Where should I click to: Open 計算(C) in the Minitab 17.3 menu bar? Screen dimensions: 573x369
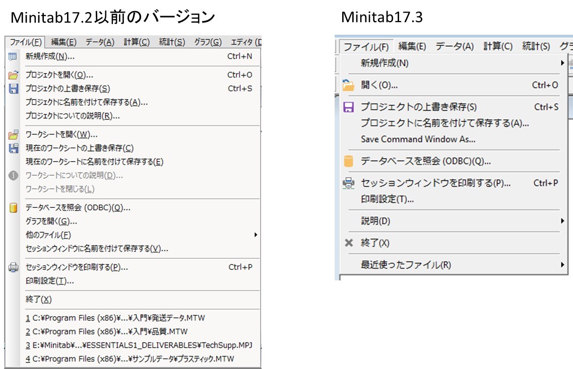pyautogui.click(x=498, y=46)
